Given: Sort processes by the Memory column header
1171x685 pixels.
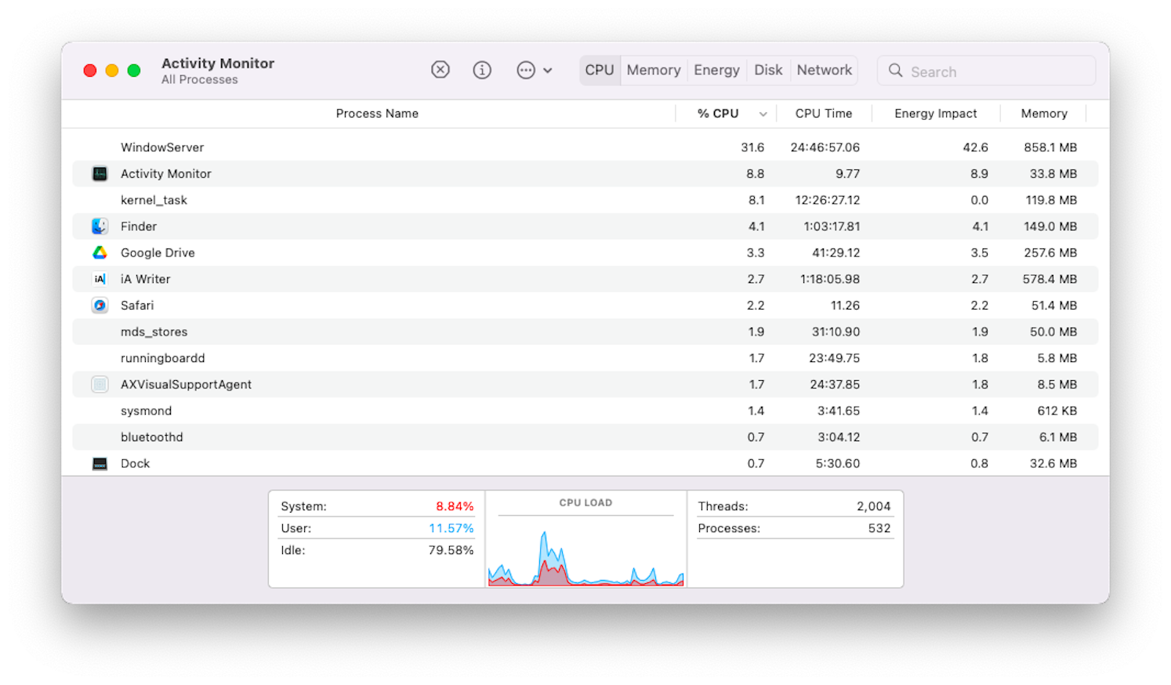Looking at the screenshot, I should point(1043,113).
